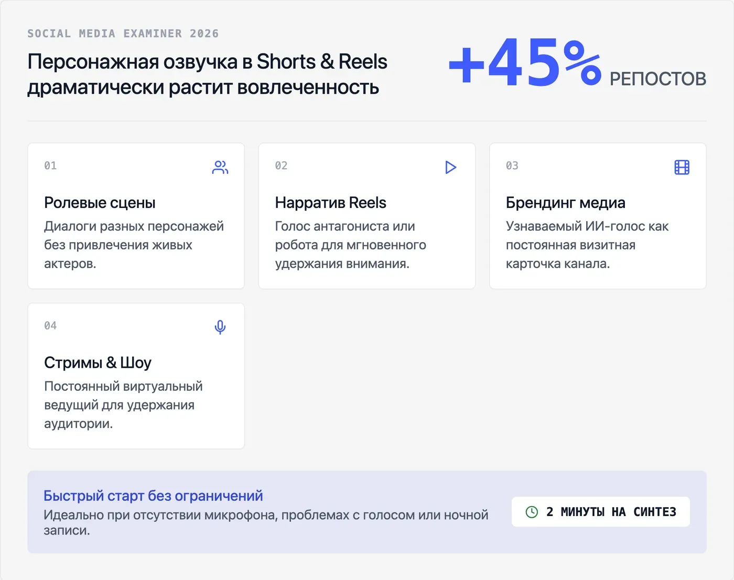
Task: Click the description Диалоги разных персонажей без привлечения
Action: [x=134, y=245]
